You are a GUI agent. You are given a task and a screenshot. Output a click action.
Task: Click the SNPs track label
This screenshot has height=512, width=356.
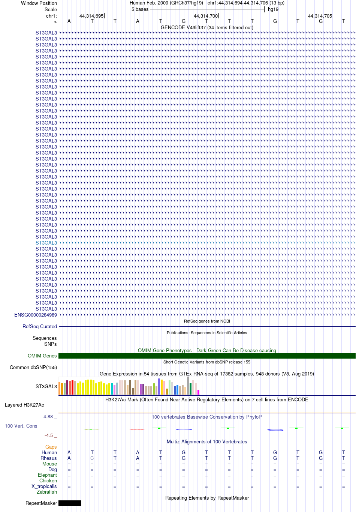point(51,344)
